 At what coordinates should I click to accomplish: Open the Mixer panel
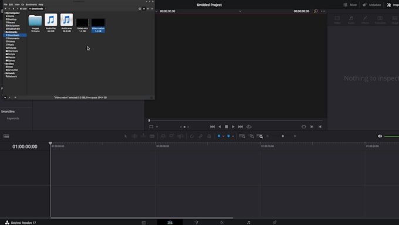point(350,5)
